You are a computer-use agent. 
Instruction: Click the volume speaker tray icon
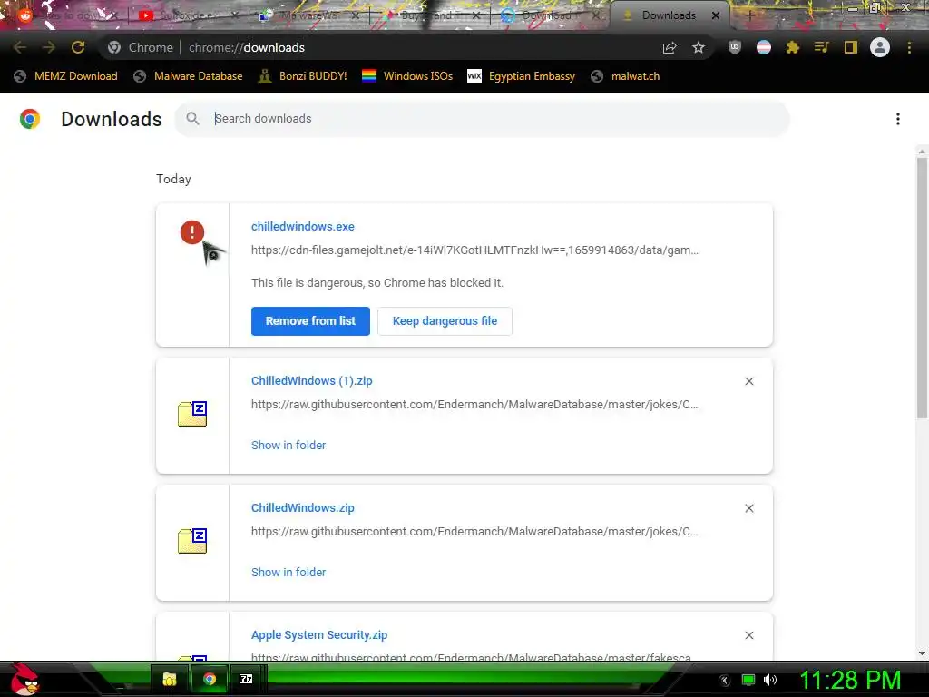pyautogui.click(x=770, y=680)
